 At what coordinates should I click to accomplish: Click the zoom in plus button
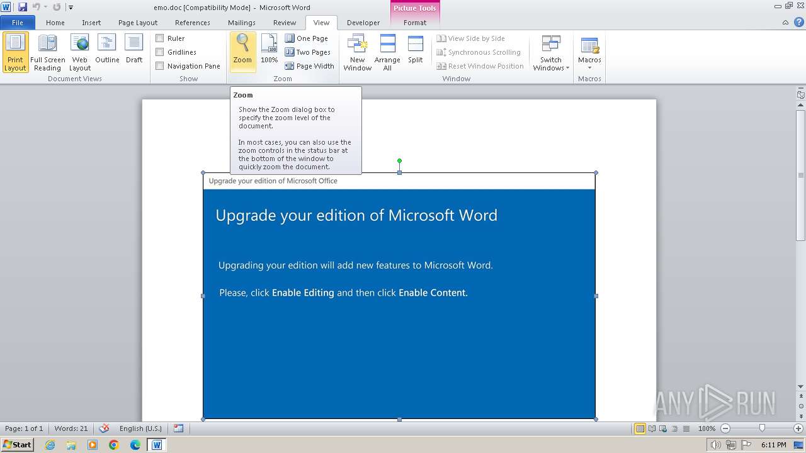click(x=798, y=428)
